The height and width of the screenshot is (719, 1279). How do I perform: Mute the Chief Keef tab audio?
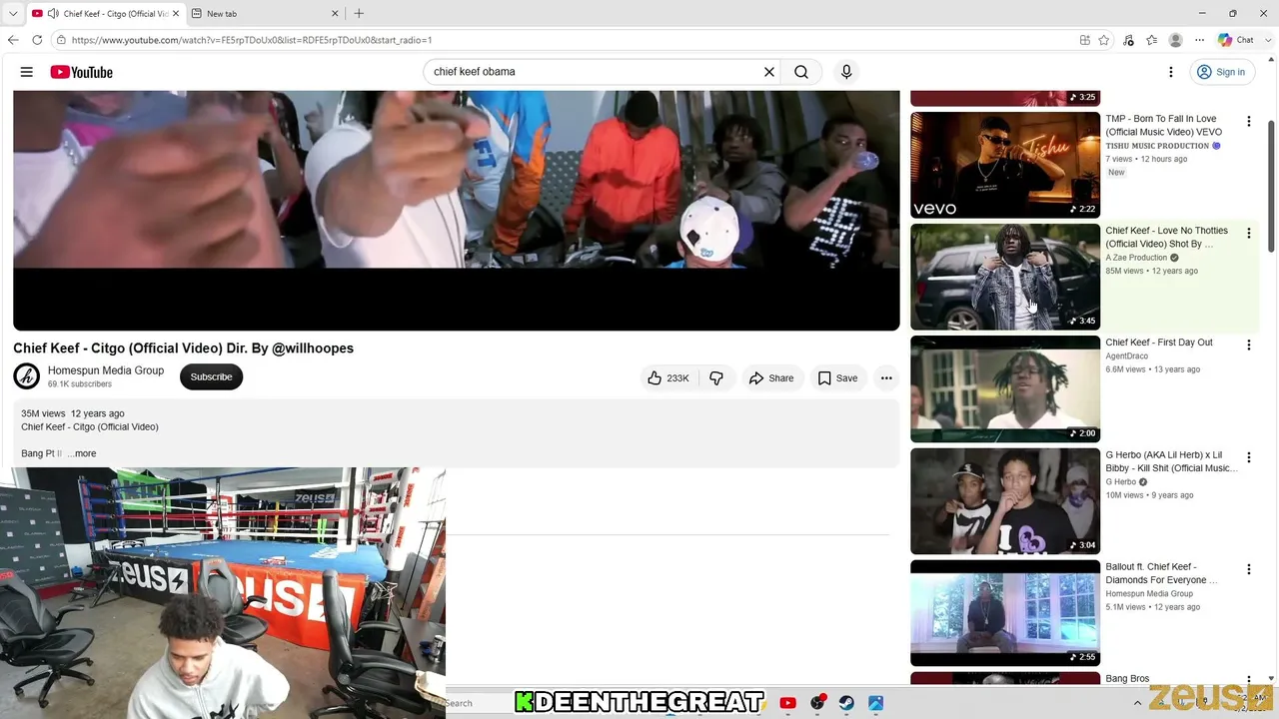52,13
